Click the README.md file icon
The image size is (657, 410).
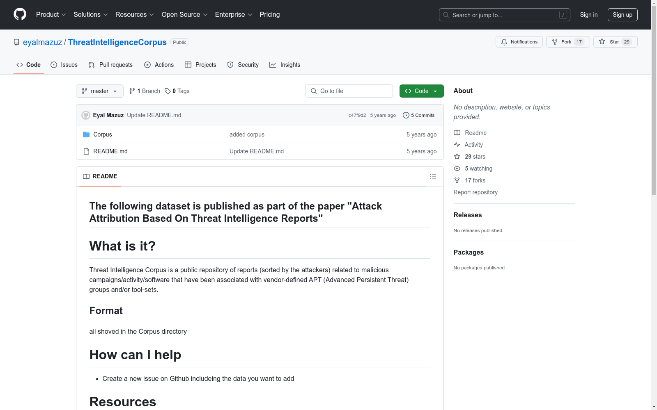(86, 151)
